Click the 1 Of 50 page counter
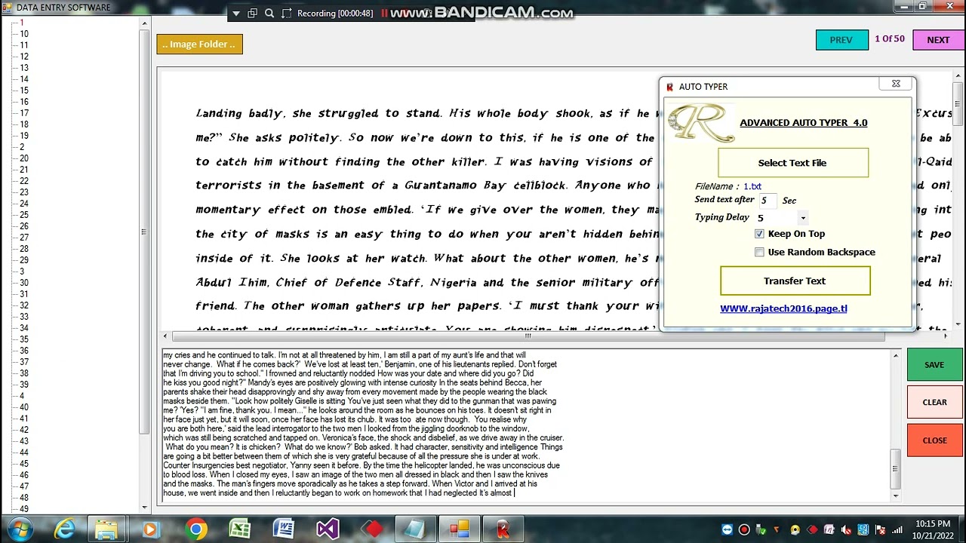 point(890,39)
